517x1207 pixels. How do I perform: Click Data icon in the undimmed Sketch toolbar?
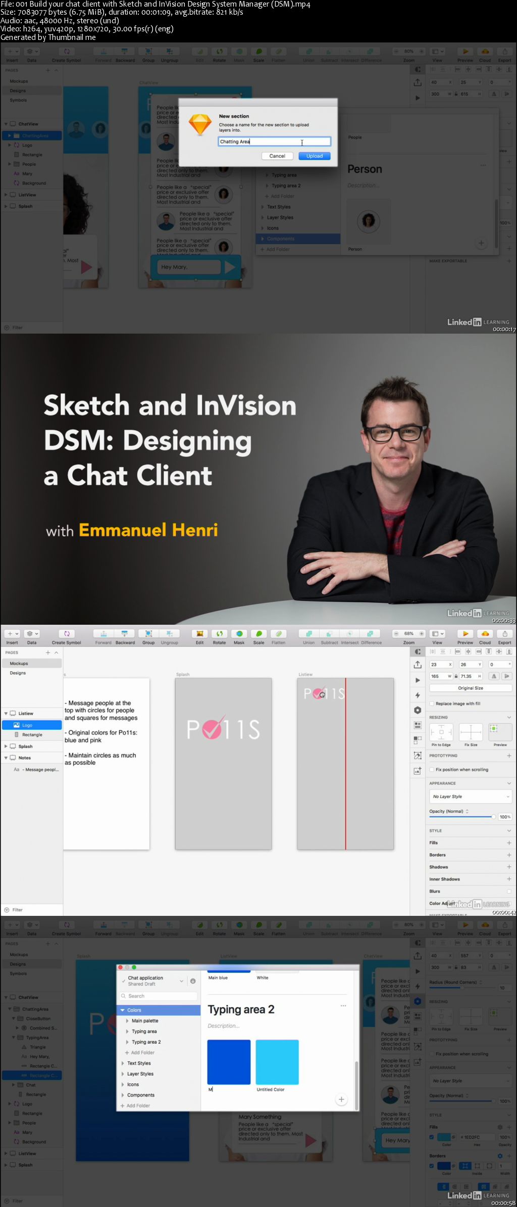tap(32, 633)
